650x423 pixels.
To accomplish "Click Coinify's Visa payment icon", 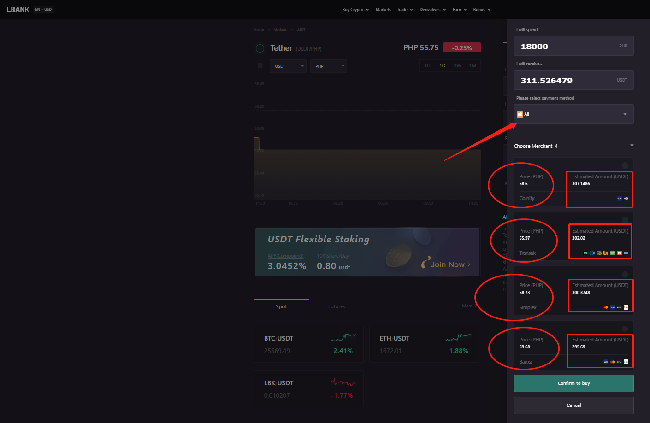I will [x=620, y=199].
